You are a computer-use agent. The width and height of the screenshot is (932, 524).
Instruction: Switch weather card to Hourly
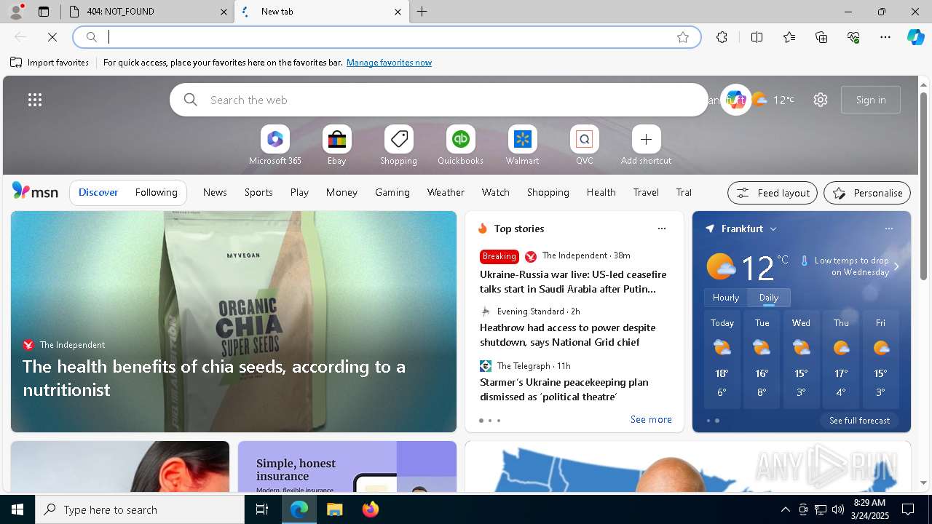(x=725, y=298)
